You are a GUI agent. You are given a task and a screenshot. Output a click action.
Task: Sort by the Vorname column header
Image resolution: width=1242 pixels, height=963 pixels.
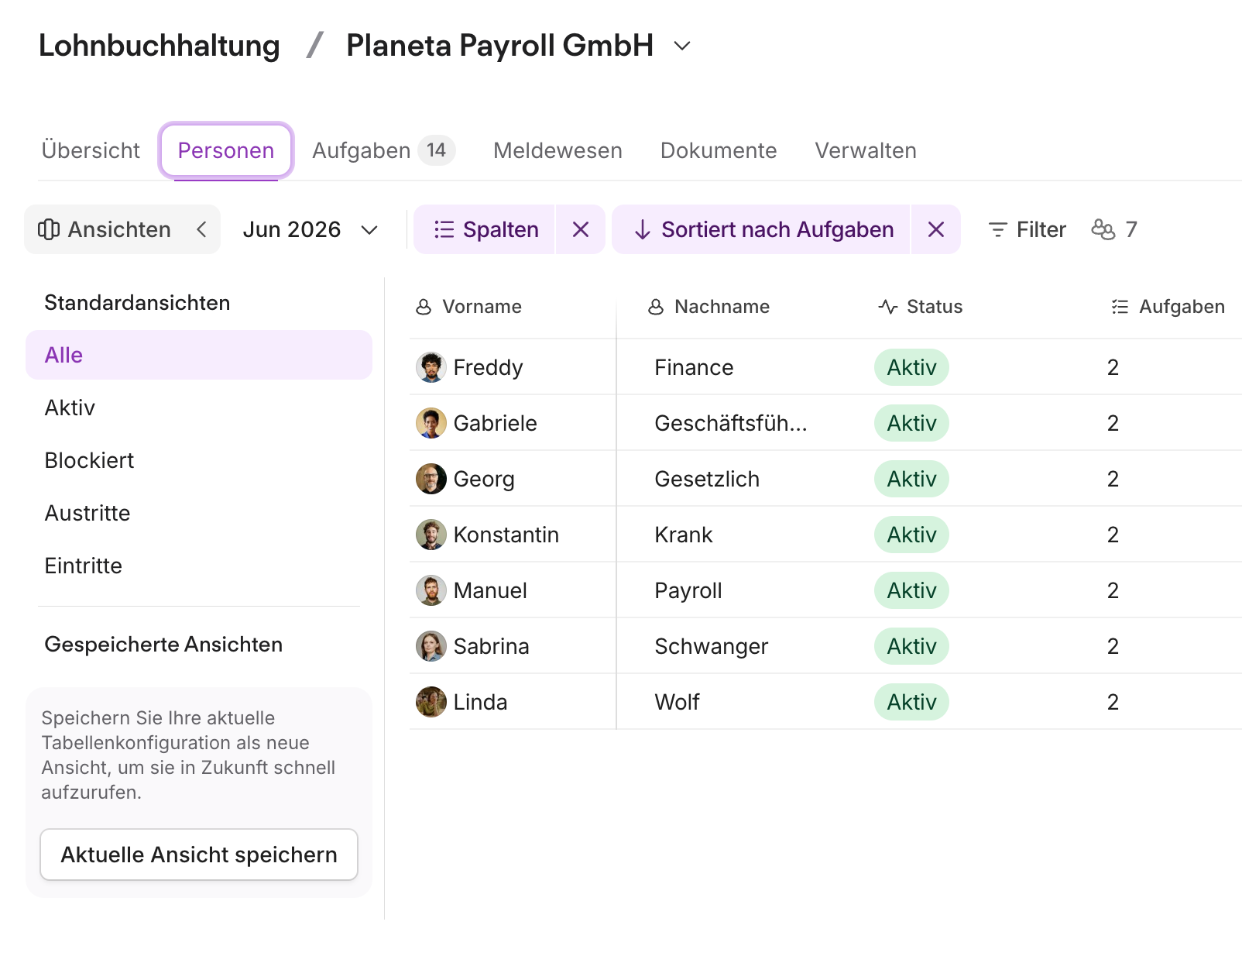pos(469,307)
